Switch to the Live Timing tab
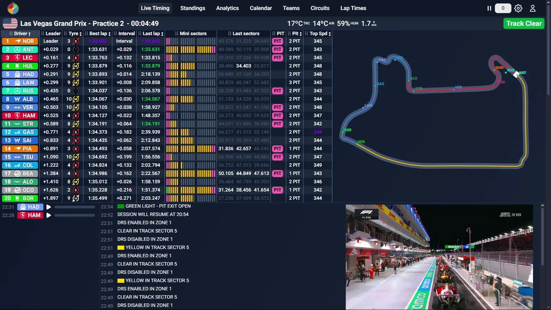The height and width of the screenshot is (310, 551). coord(155,8)
